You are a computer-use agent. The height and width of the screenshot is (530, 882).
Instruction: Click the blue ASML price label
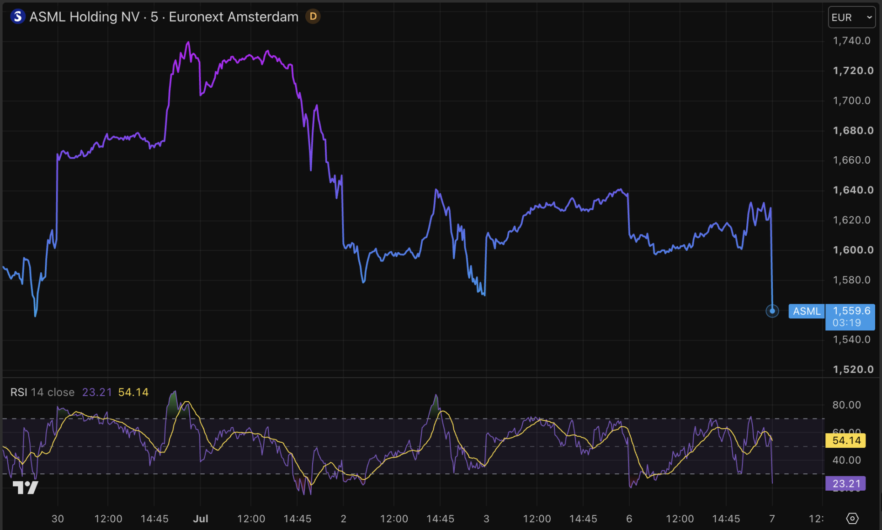(807, 311)
